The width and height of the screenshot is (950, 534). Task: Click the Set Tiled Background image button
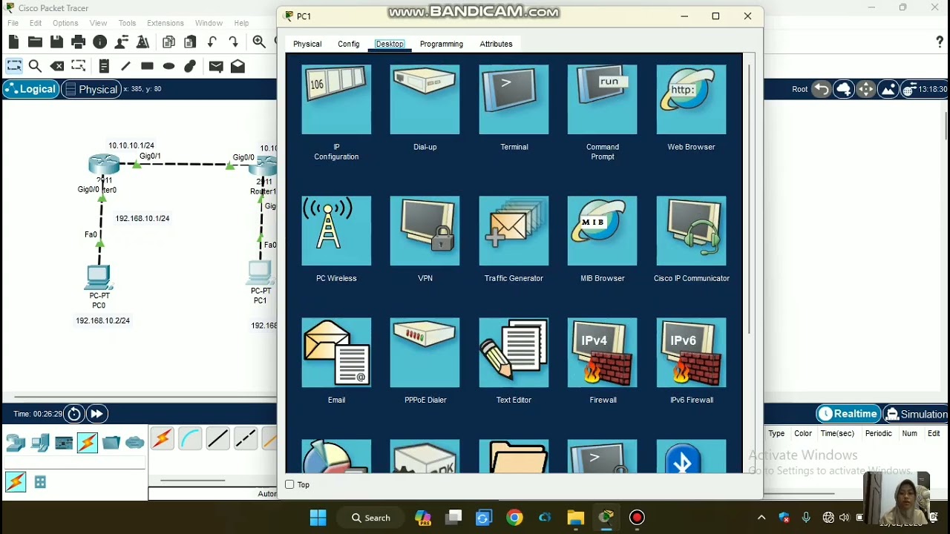(x=888, y=89)
